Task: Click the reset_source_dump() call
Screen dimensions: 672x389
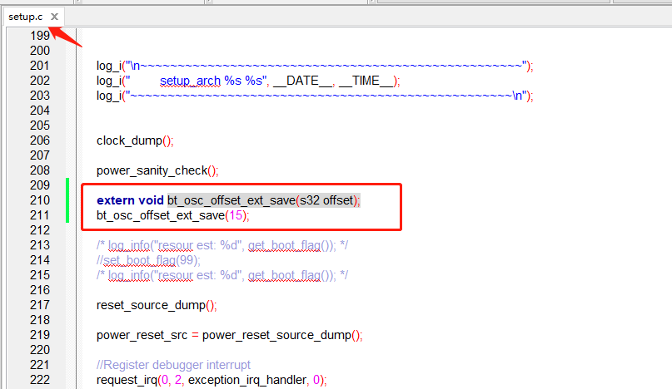Action: pyautogui.click(x=157, y=306)
